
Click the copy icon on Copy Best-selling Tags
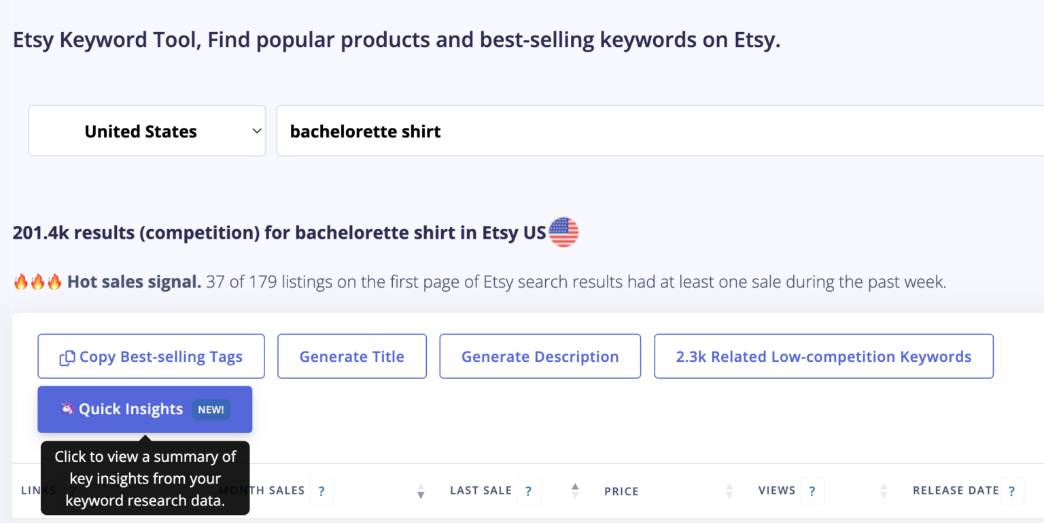(67, 358)
